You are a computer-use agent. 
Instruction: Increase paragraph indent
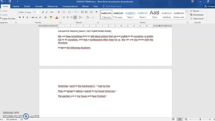click(86, 12)
